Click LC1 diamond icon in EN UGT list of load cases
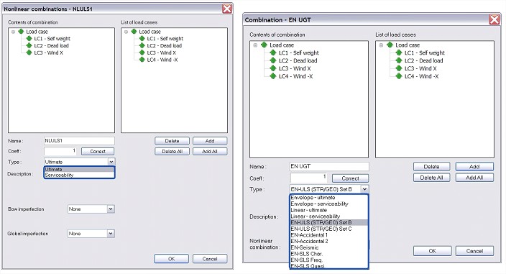Screen dimensions: 506x274 [x=399, y=52]
